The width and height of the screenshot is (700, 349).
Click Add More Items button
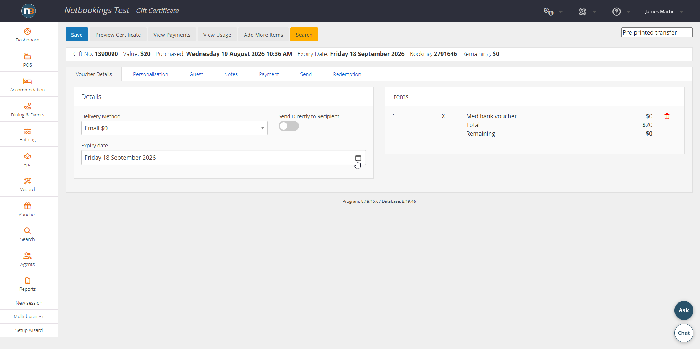tap(264, 35)
